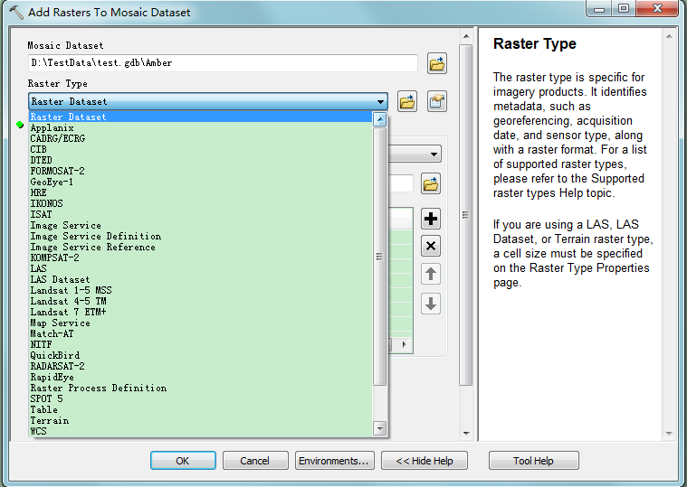Open the Raster Type Properties icon
Screen dimensions: 687x487
coord(436,102)
